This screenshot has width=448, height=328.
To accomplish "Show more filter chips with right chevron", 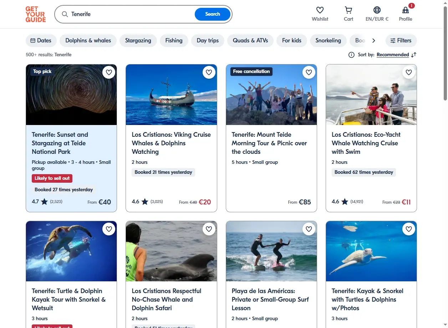I will (373, 41).
